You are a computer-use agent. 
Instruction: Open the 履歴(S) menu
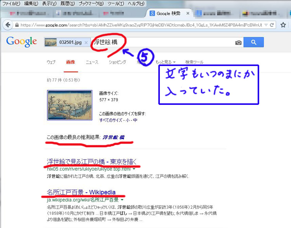[68, 3]
